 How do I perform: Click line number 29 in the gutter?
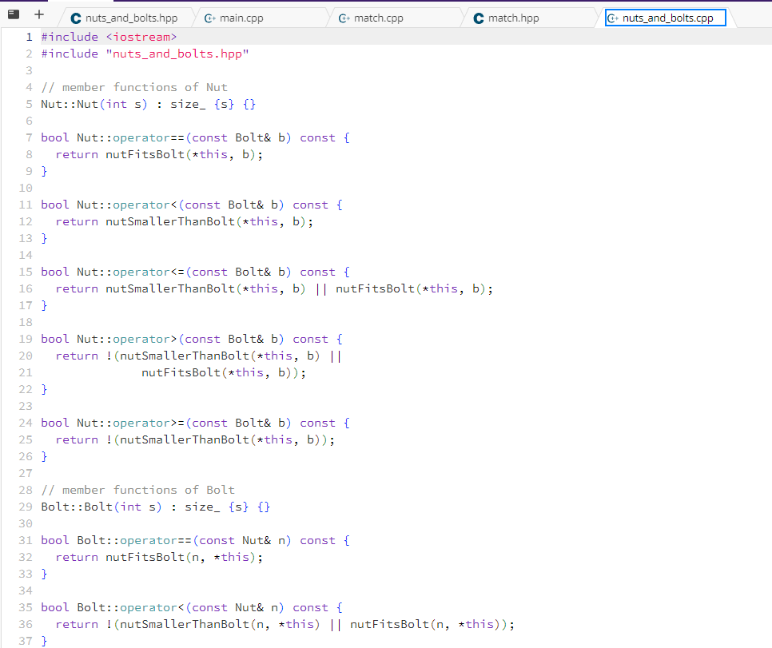(x=25, y=507)
